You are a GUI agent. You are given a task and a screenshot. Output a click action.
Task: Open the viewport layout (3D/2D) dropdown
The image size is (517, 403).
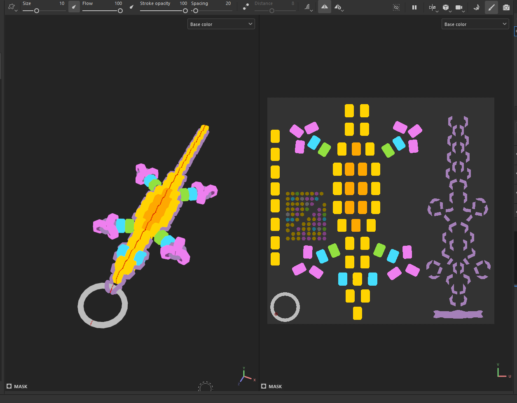tap(433, 7)
